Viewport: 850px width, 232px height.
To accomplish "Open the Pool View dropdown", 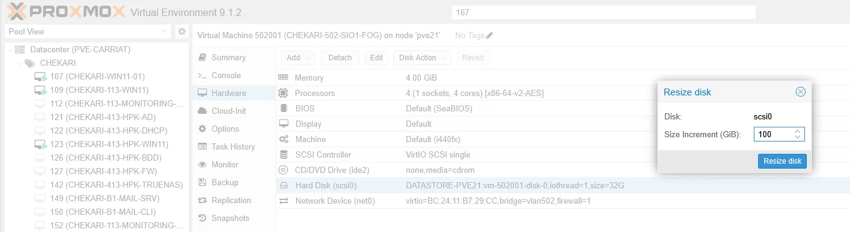I will point(88,31).
